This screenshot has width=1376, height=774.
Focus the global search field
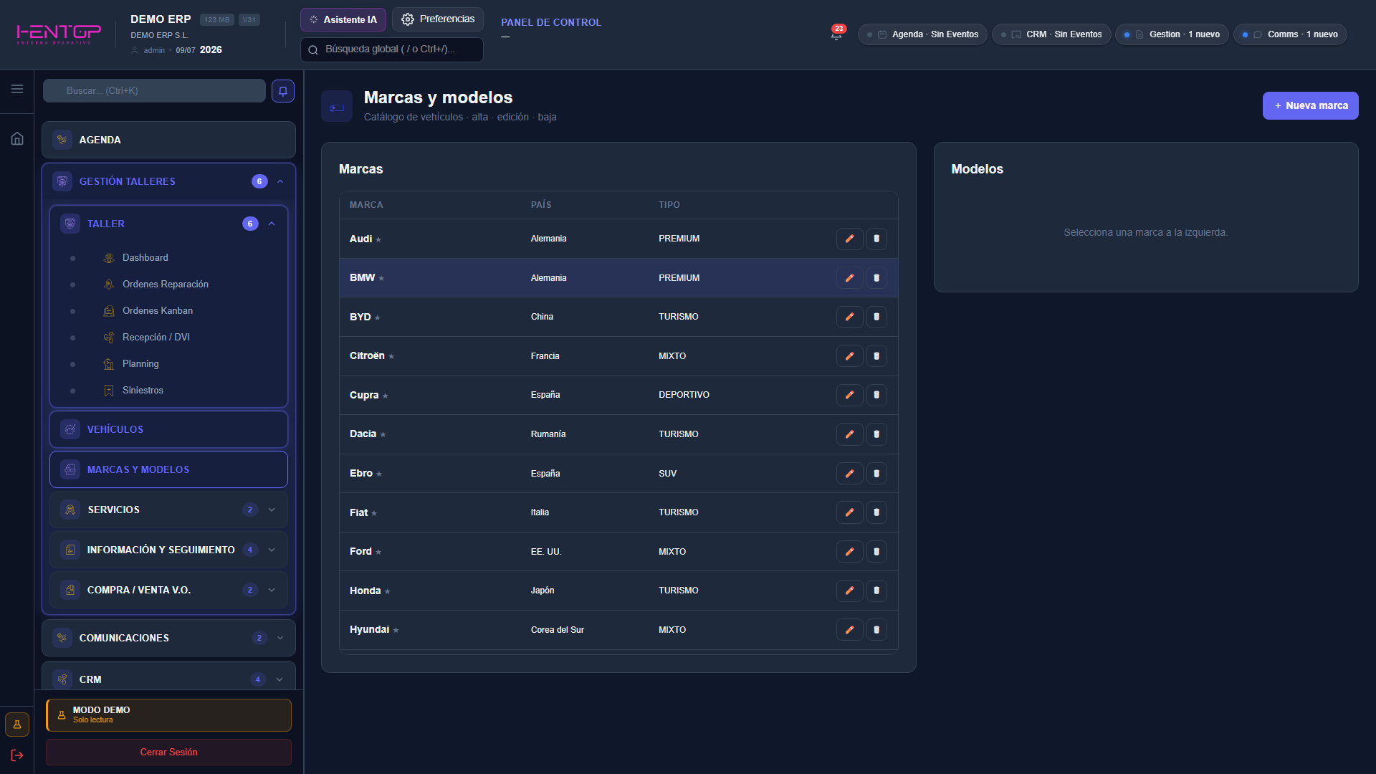click(392, 49)
